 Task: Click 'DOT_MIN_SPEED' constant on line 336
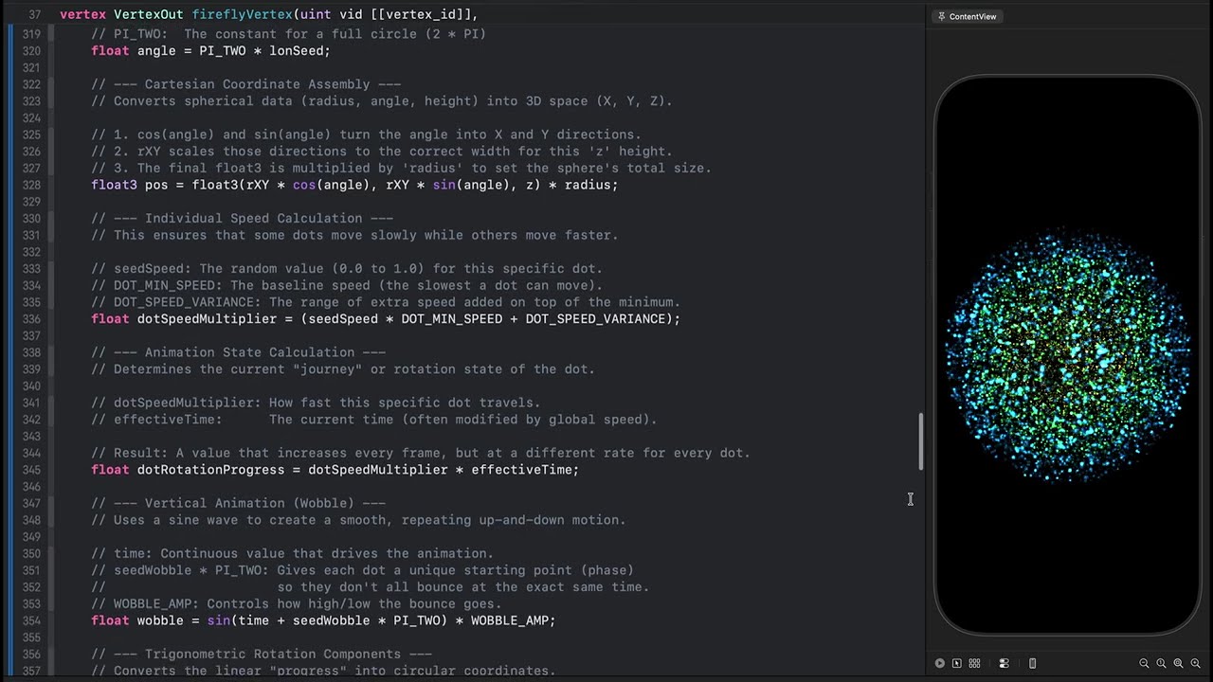tap(451, 319)
